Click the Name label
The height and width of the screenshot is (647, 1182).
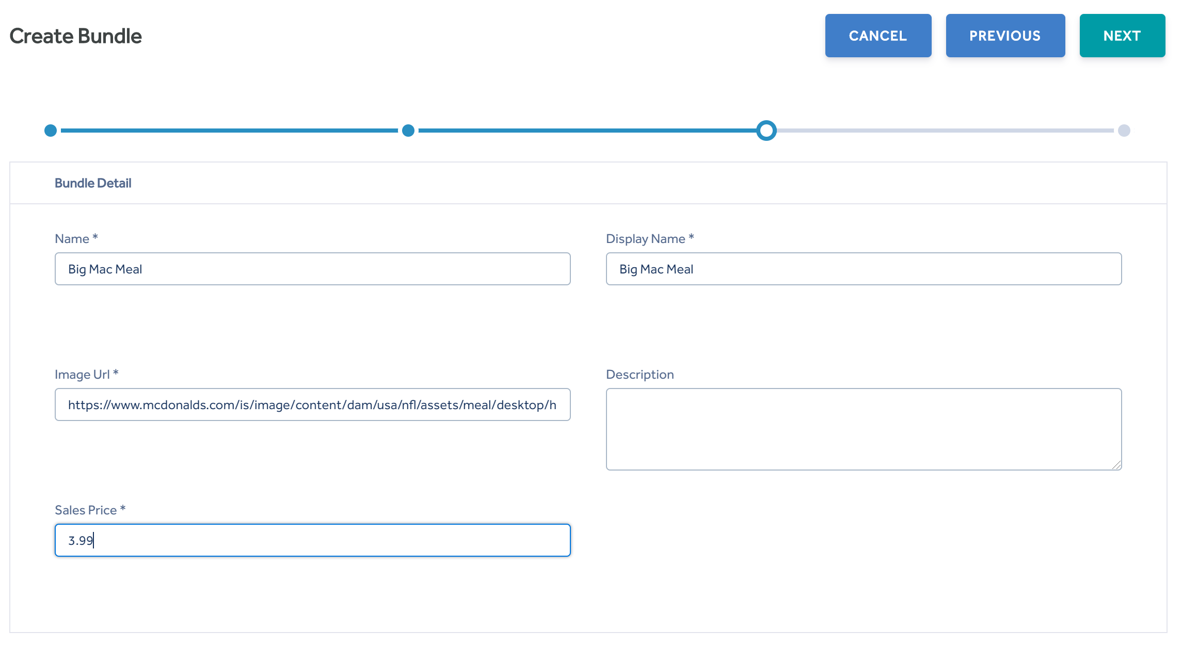pyautogui.click(x=76, y=238)
